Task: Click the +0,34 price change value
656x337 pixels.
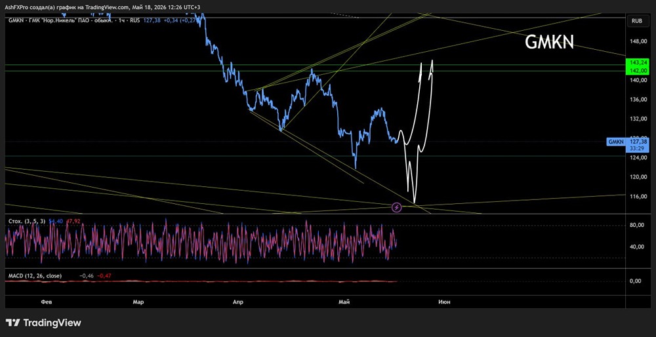Action: coord(171,21)
